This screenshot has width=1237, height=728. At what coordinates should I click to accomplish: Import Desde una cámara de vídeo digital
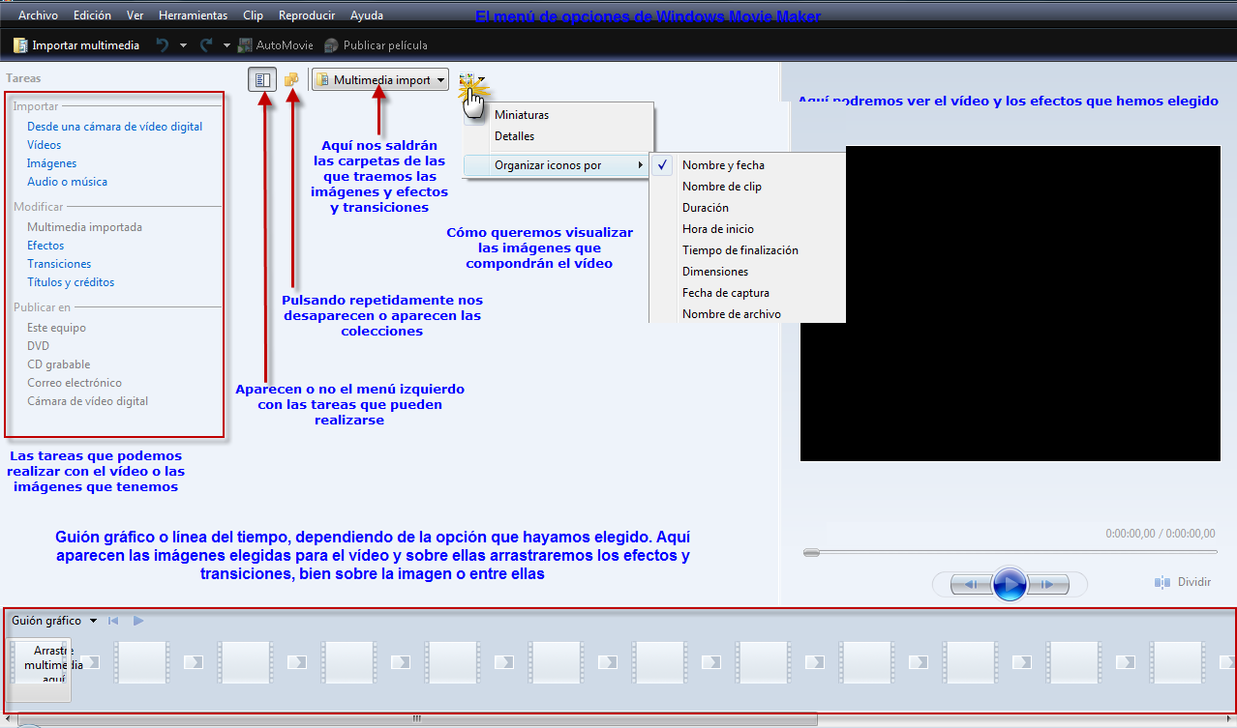(114, 127)
